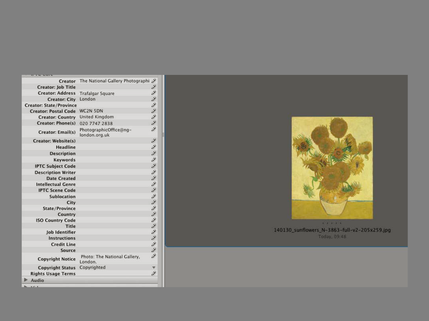Screen dimensions: 429x321
Task: Click the edit pencil in the Sublocation row
Action: tap(154, 196)
